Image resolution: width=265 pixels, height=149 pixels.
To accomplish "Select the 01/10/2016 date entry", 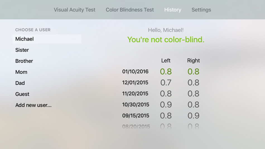I will point(135,71).
